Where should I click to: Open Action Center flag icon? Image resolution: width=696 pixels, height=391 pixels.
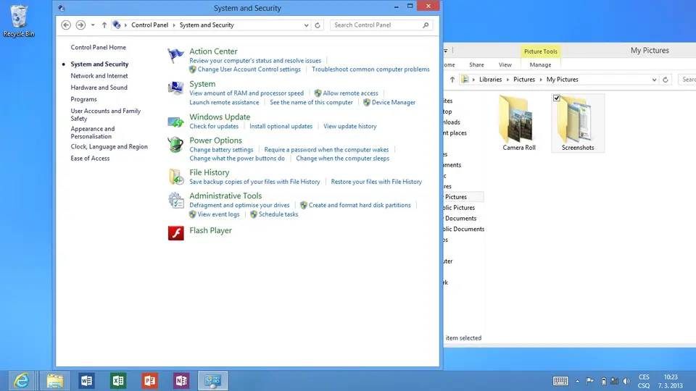click(x=175, y=56)
